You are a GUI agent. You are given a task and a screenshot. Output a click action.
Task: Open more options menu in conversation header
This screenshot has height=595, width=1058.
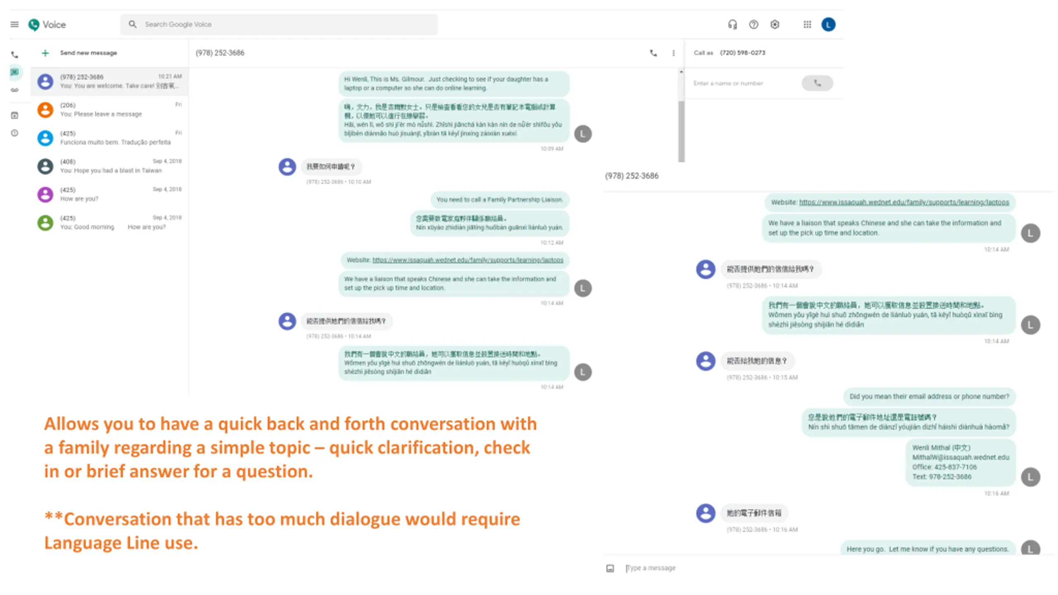click(x=674, y=53)
